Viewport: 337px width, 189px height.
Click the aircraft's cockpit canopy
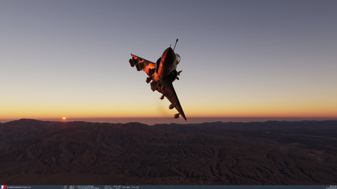[178, 58]
